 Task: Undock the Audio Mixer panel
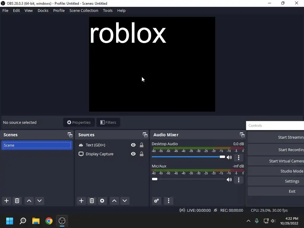(242, 135)
